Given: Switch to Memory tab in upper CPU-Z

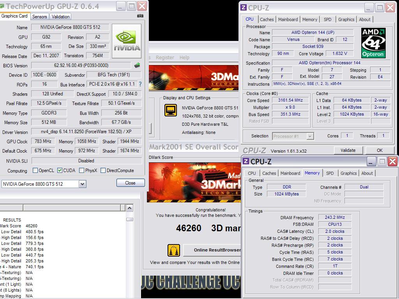Looking at the screenshot, I should coord(310,19).
